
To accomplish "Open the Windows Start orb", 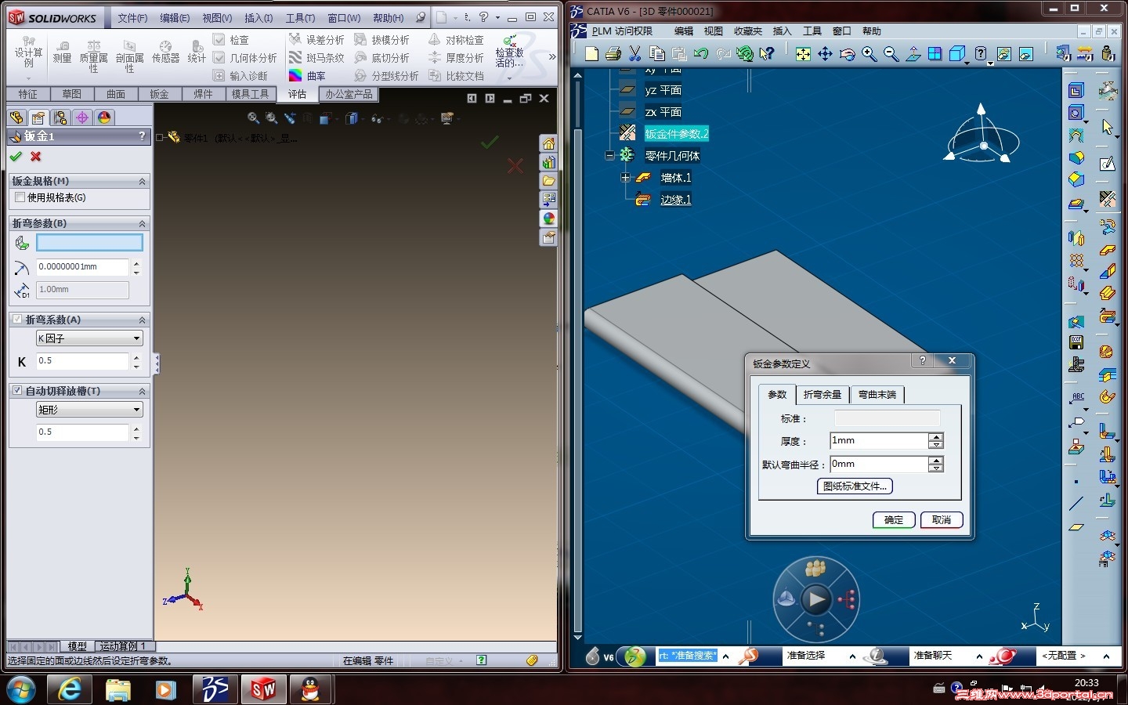I will tap(21, 689).
